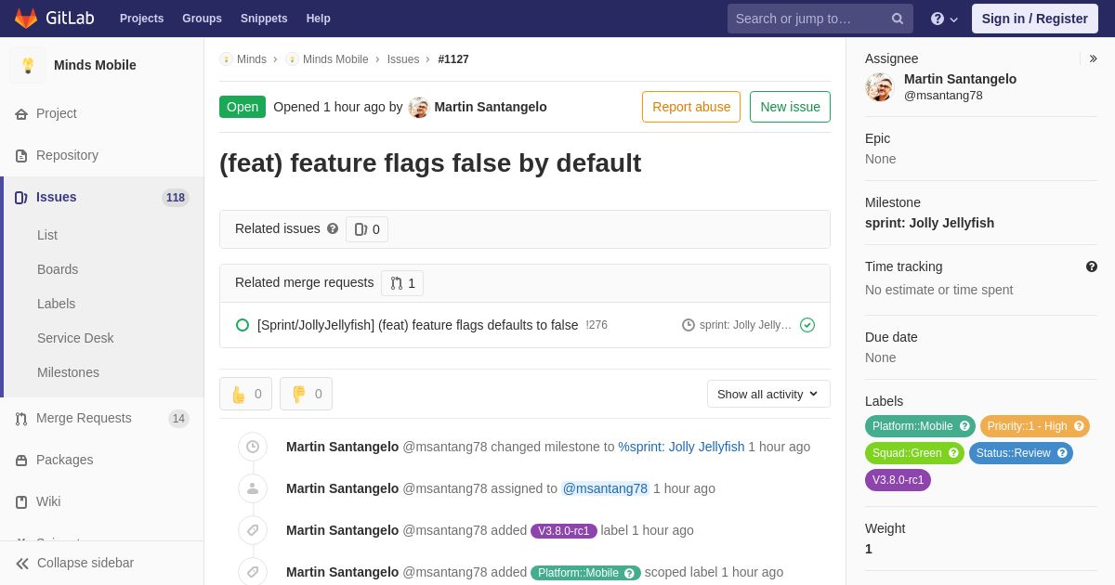Go to the Issues List
1115x585 pixels.
[47, 235]
